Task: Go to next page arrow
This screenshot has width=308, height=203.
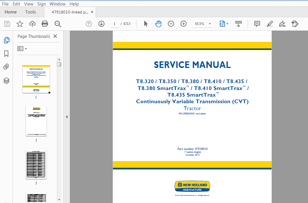Action: pyautogui.click(x=101, y=24)
